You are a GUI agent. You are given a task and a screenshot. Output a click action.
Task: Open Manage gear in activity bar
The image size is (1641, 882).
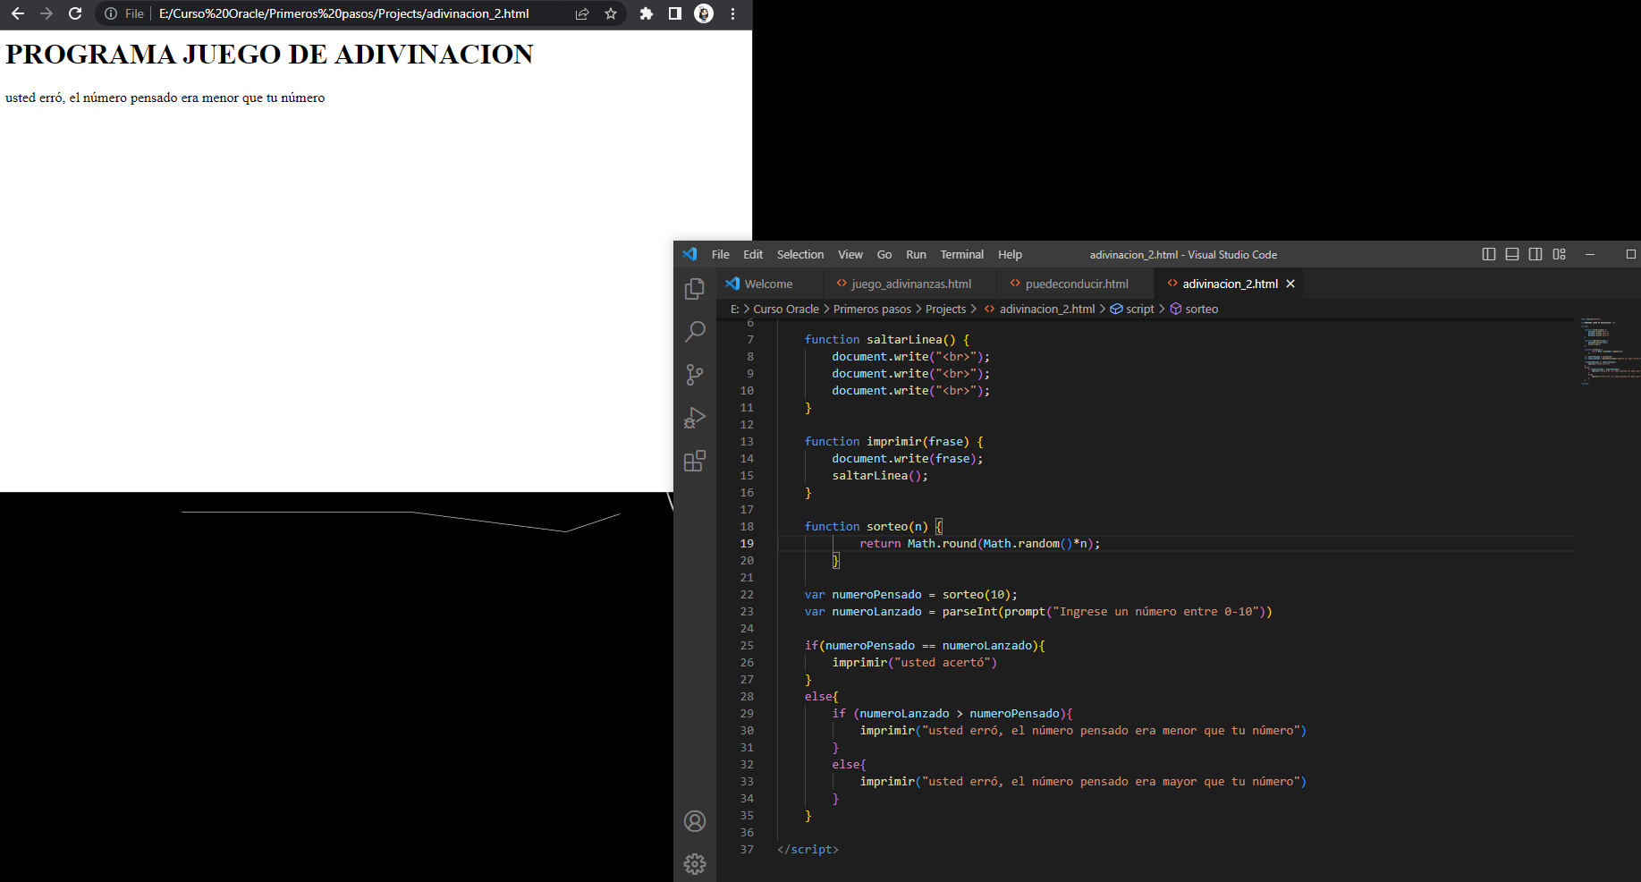coord(695,864)
